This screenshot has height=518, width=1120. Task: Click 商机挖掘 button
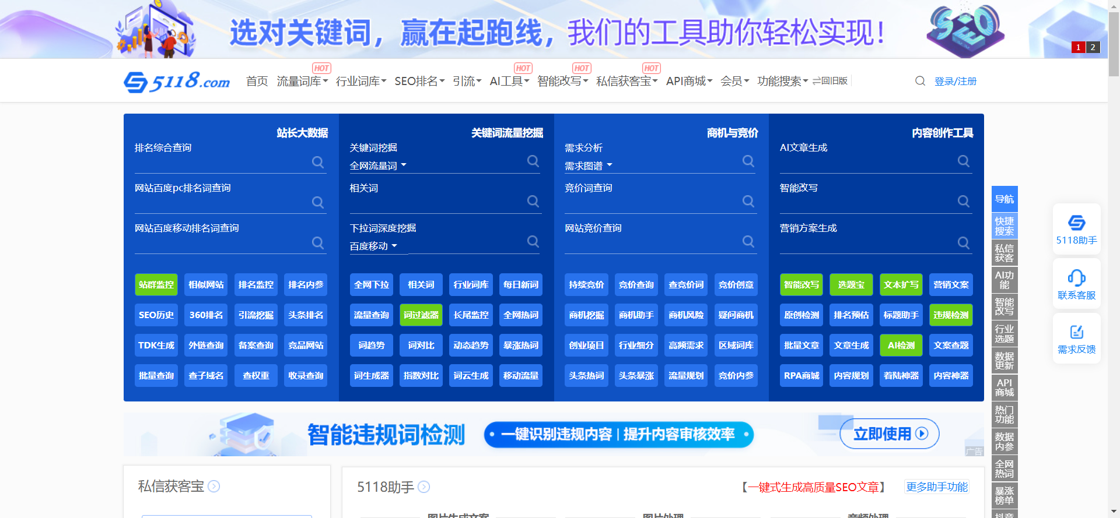pos(586,315)
